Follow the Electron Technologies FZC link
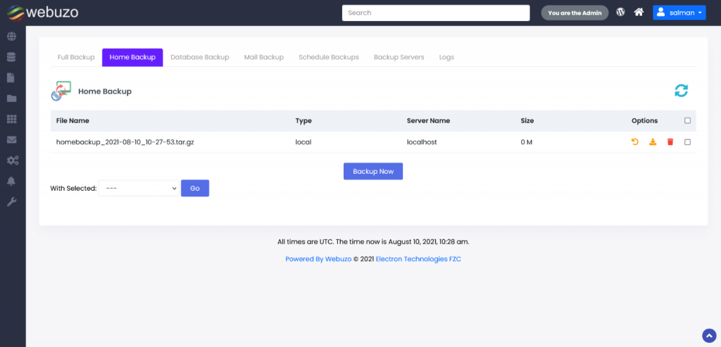The height and width of the screenshot is (347, 721). coord(418,259)
